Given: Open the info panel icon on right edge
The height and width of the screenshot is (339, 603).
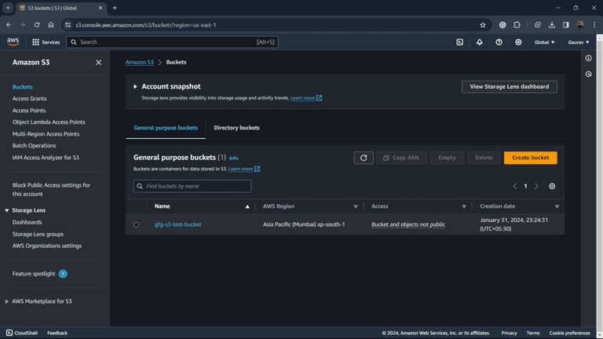Looking at the screenshot, I should (588, 58).
